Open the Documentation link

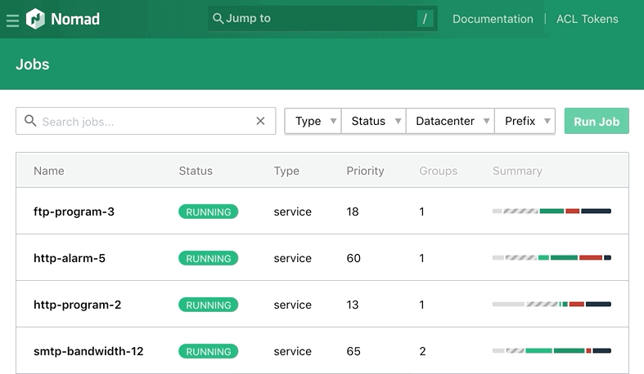493,19
